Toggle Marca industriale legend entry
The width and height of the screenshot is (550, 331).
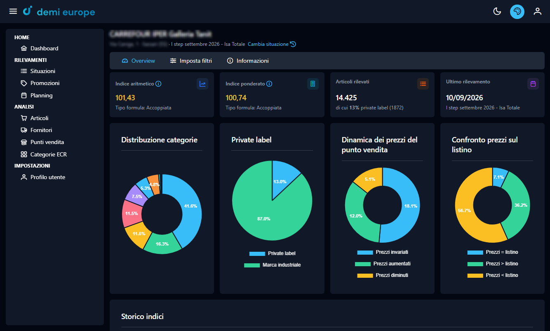pos(272,265)
